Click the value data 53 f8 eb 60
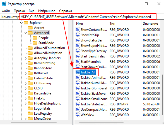164x125 pixels. click(151, 104)
